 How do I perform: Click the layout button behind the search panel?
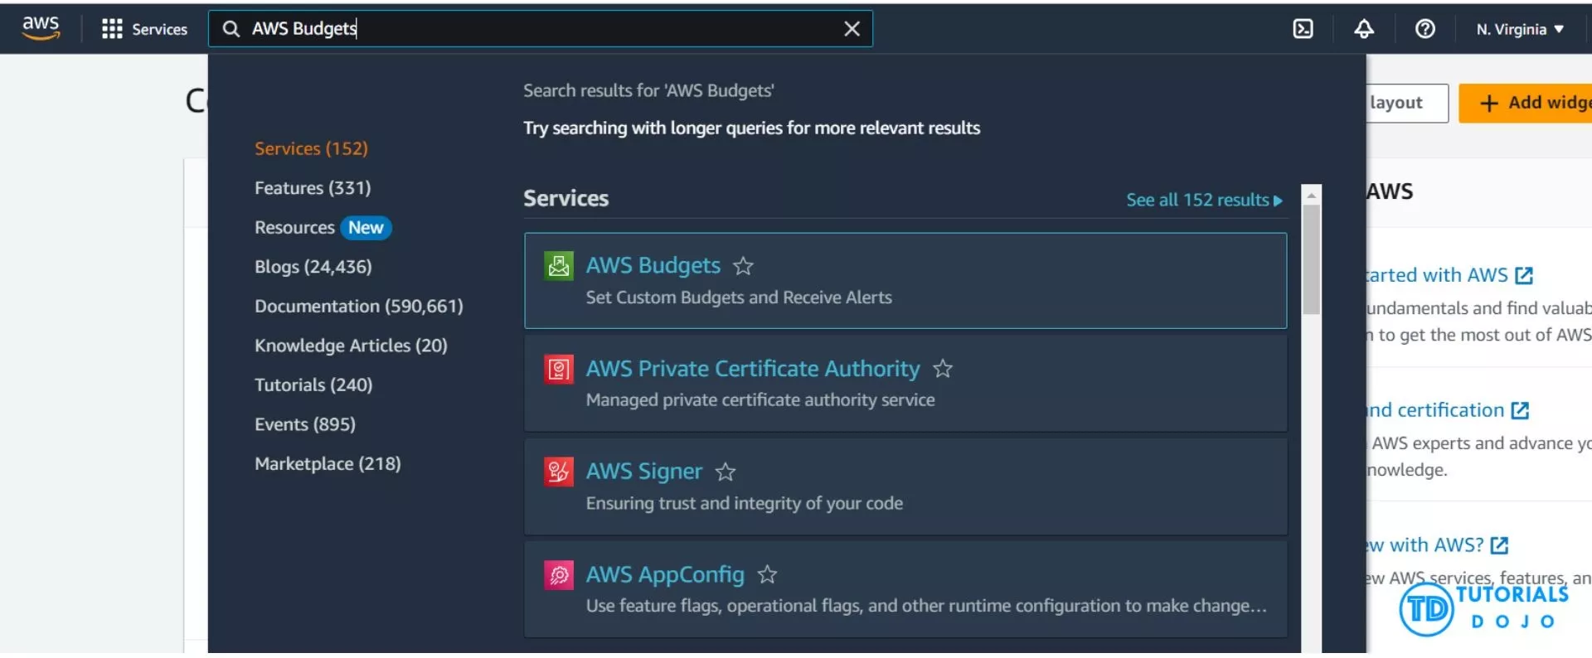(x=1407, y=103)
